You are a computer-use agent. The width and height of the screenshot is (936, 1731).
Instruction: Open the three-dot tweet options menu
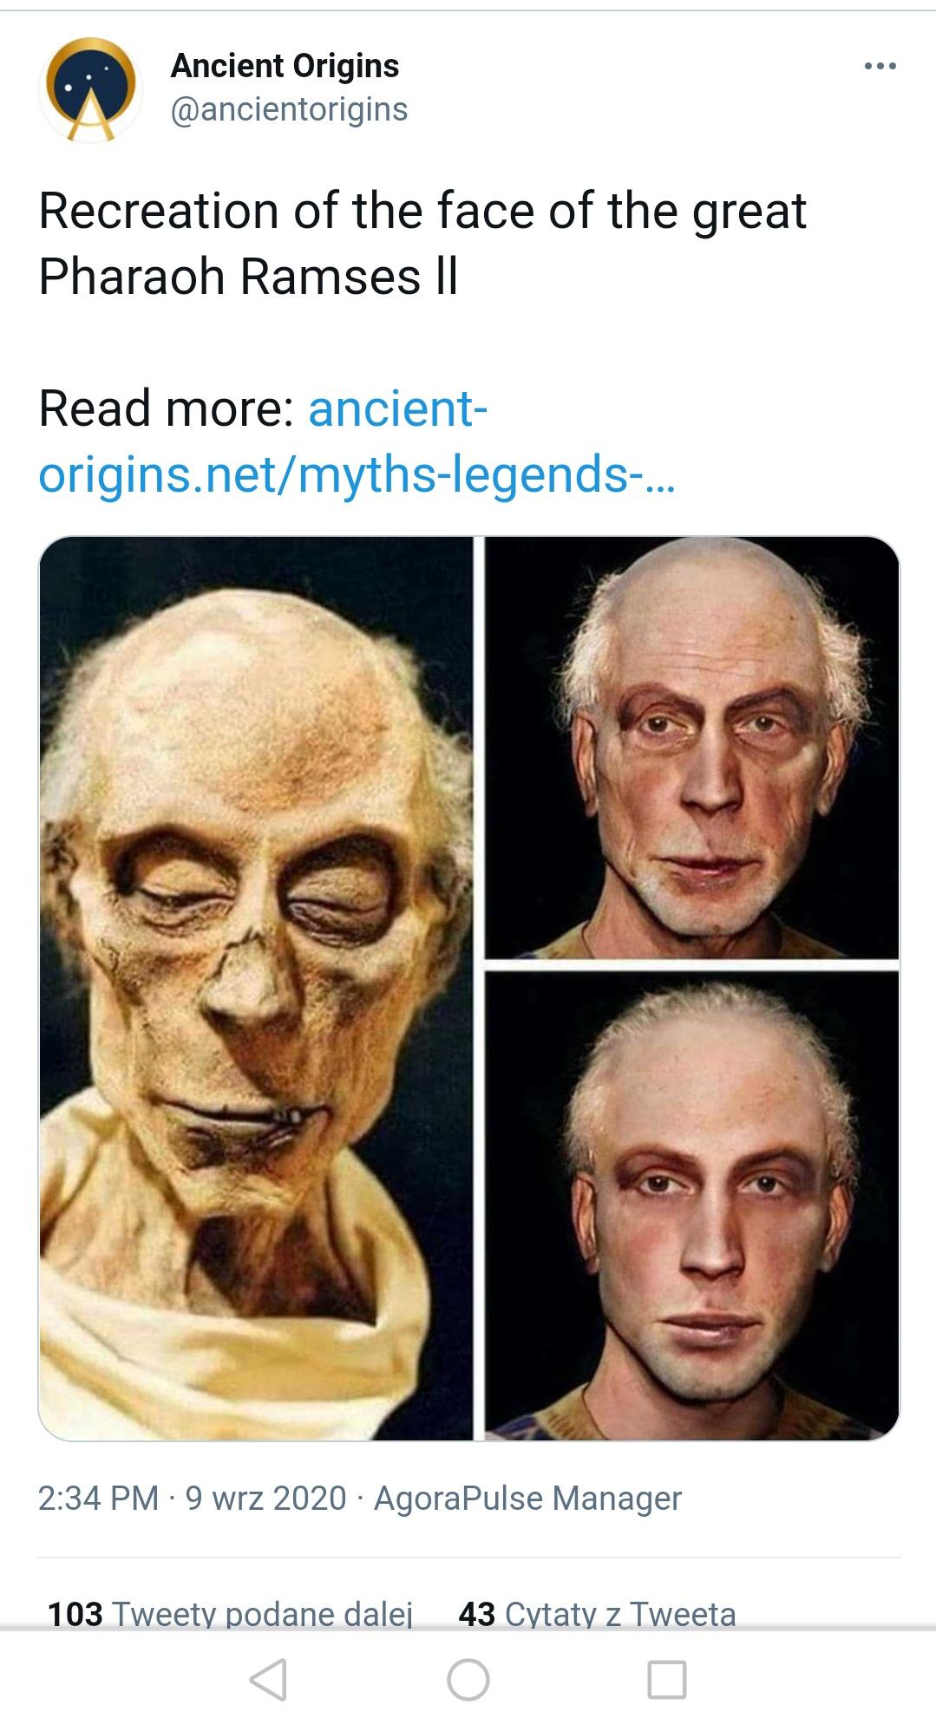(x=880, y=66)
